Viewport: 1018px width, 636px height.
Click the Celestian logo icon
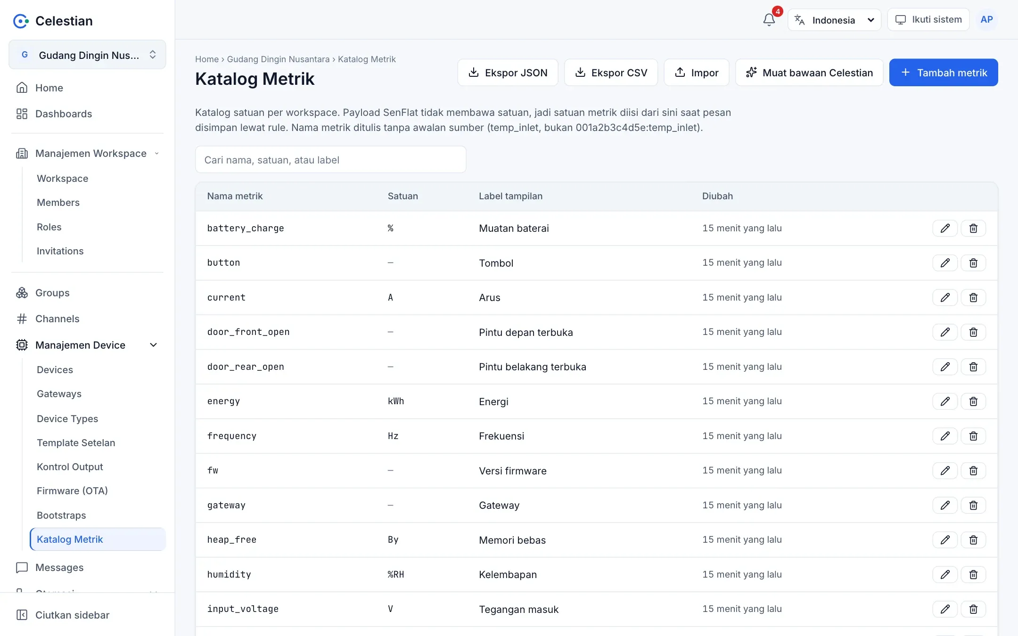click(x=21, y=21)
